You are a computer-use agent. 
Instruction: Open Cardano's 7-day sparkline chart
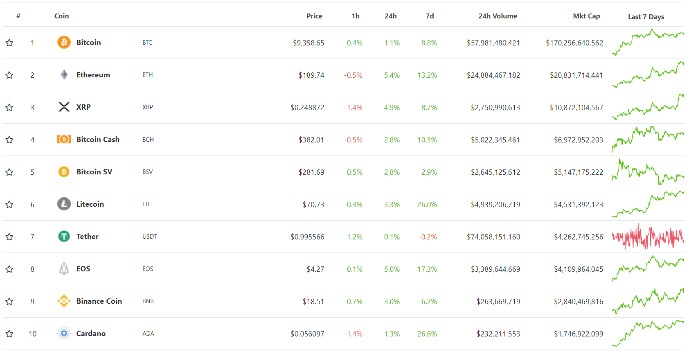(648, 333)
